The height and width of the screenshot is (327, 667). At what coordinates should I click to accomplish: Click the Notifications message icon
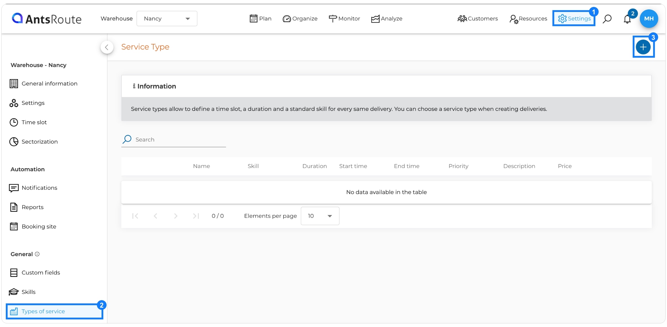coord(14,188)
